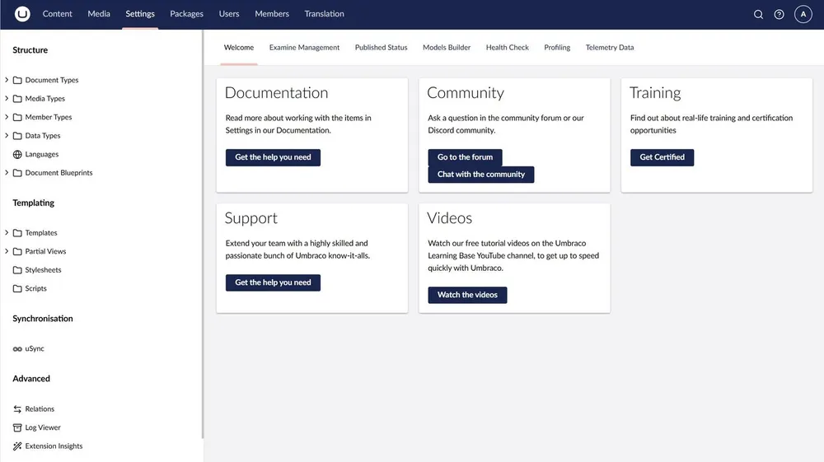The width and height of the screenshot is (824, 462).
Task: Open the help question mark icon
Action: [x=779, y=14]
